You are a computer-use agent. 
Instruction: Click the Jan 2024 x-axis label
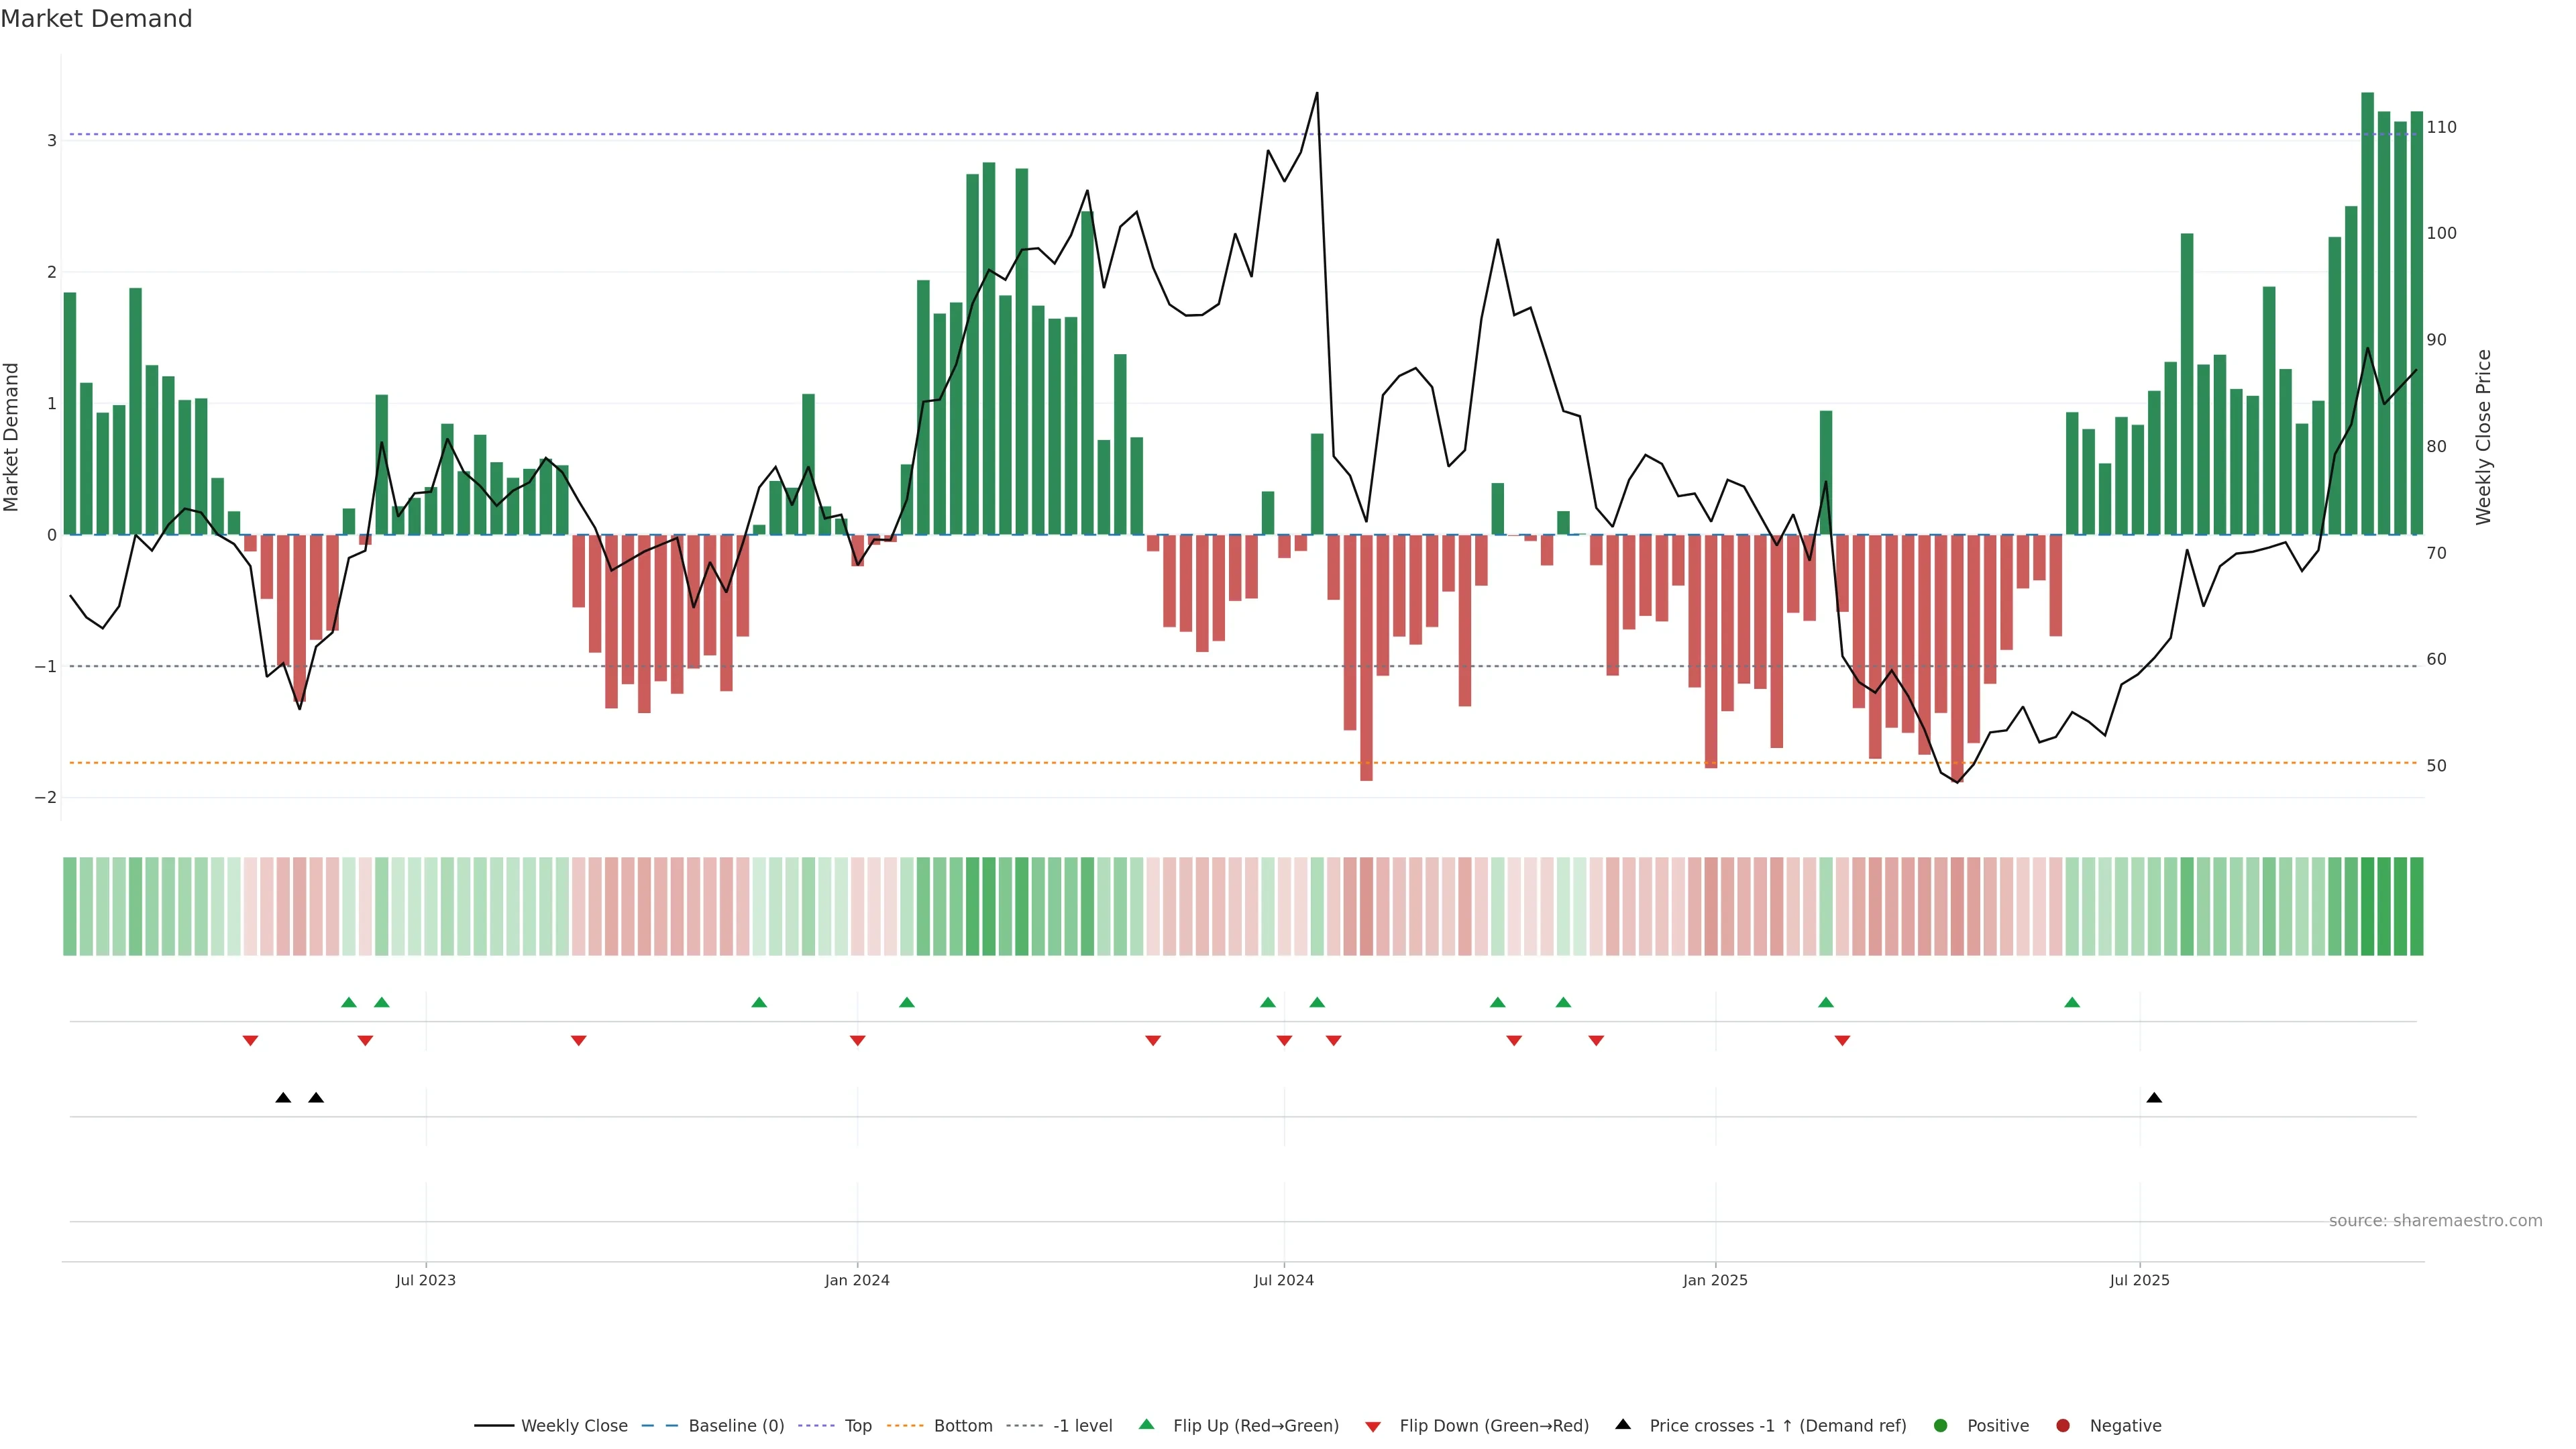click(857, 1280)
